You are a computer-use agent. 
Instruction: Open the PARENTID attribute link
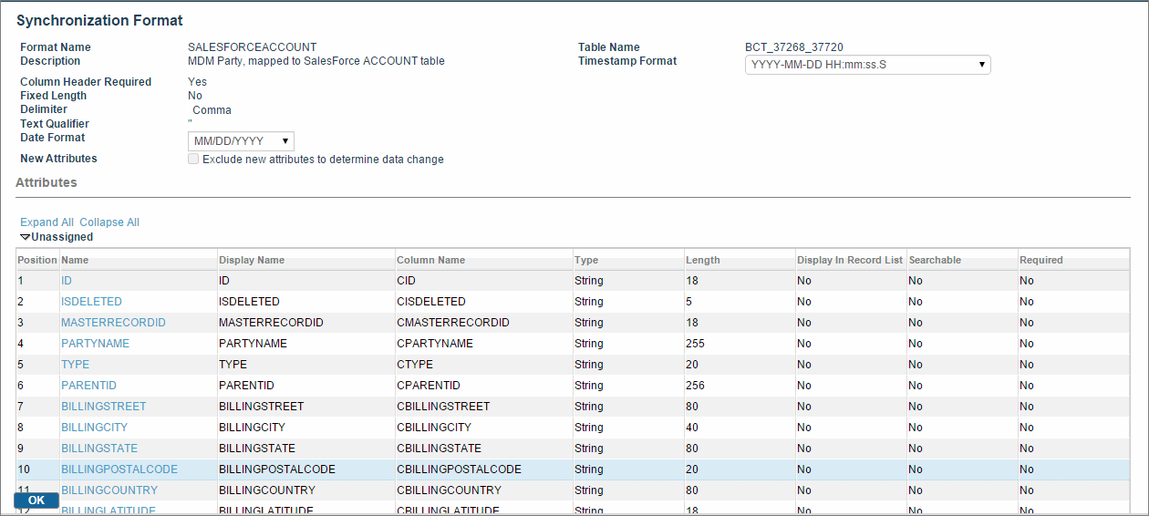pyautogui.click(x=88, y=386)
